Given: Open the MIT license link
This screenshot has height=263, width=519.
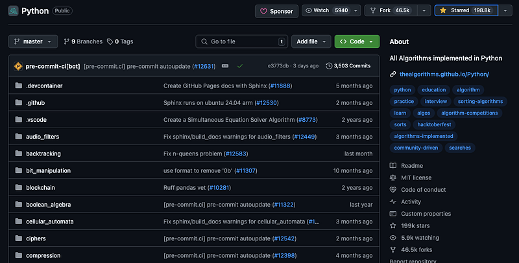Looking at the screenshot, I should coord(416,177).
